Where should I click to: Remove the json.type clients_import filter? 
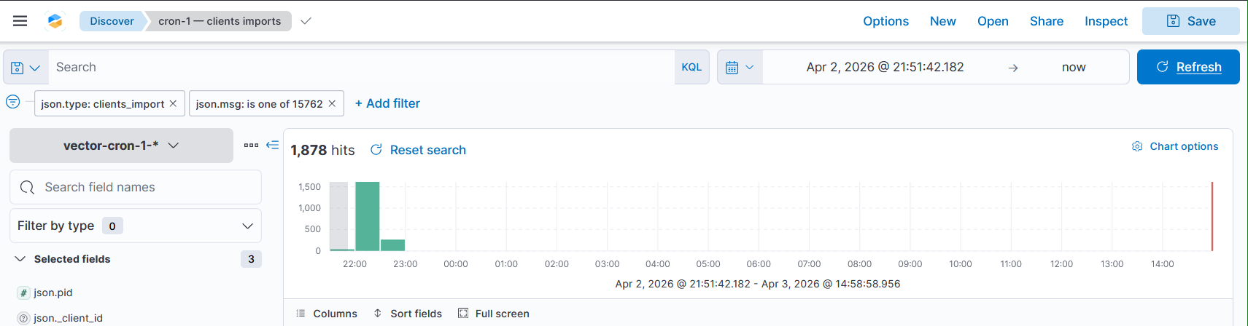pyautogui.click(x=173, y=103)
